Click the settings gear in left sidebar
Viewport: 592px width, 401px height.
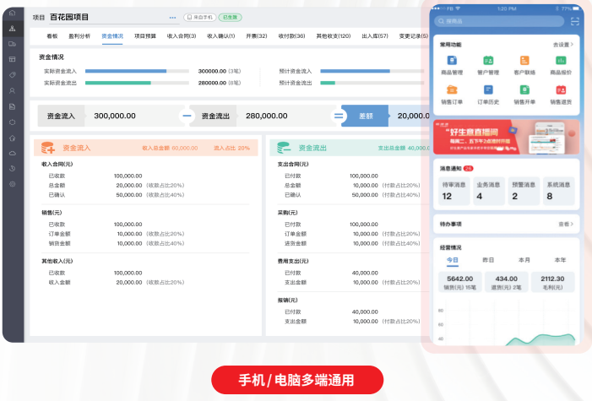(13, 183)
